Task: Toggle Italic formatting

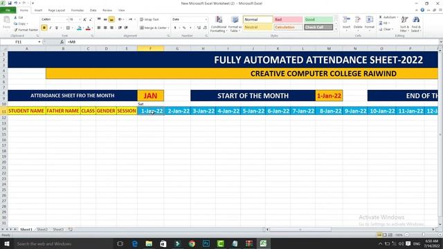Action: click(51, 28)
